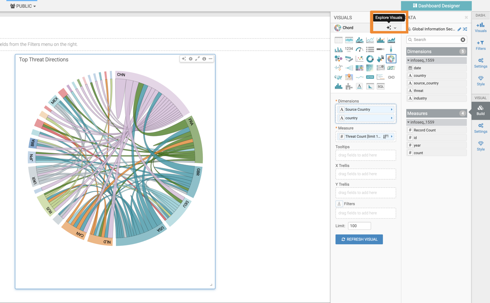Expand the Top Threat Directions chart fullscreen
This screenshot has width=490, height=303.
197,59
